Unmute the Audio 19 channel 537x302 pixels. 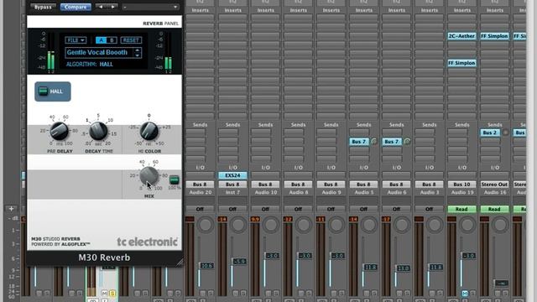click(x=465, y=294)
